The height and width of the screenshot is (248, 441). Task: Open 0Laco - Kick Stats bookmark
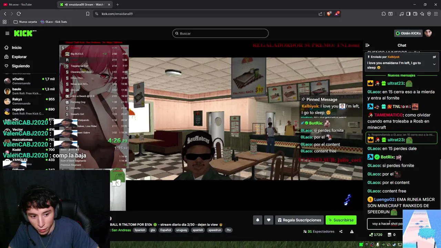coord(54,22)
